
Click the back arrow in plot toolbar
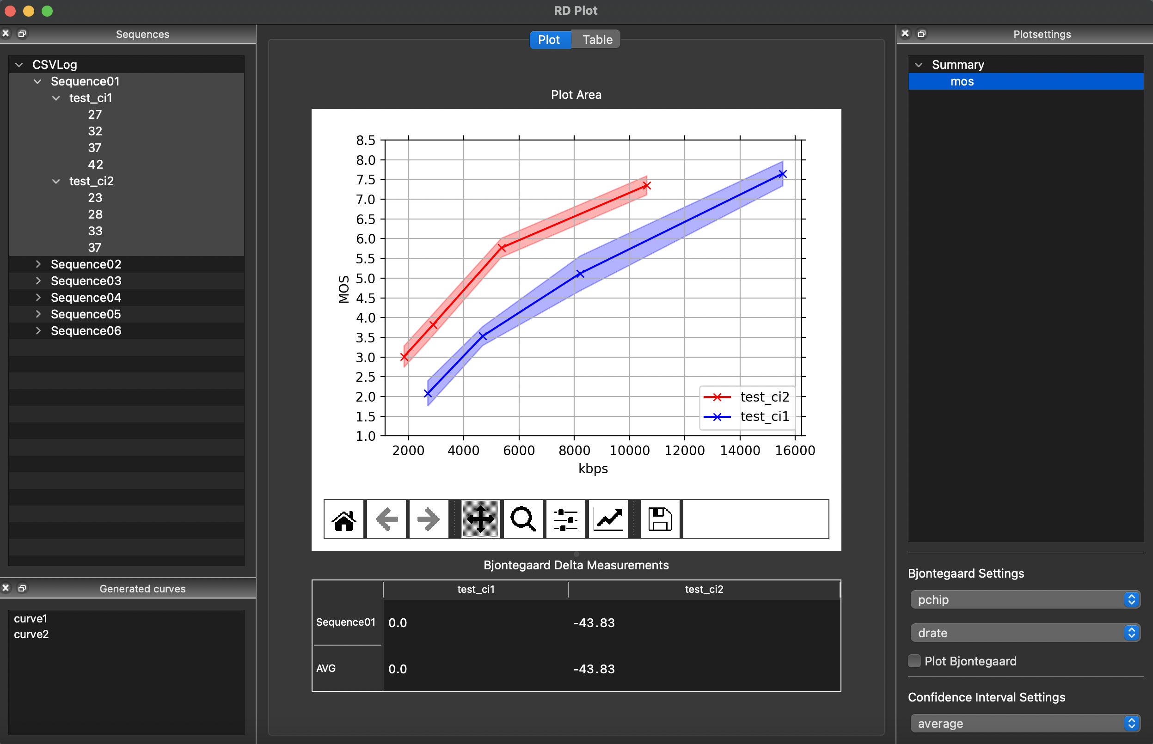pos(386,519)
